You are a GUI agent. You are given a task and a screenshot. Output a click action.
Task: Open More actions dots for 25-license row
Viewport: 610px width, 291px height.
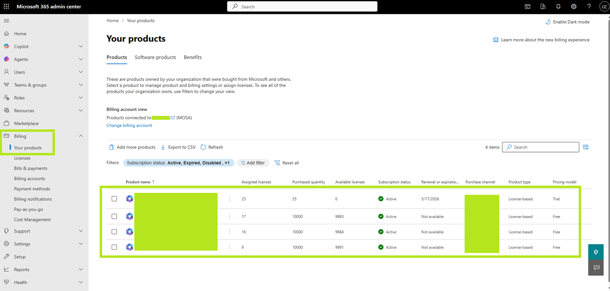[x=229, y=199]
